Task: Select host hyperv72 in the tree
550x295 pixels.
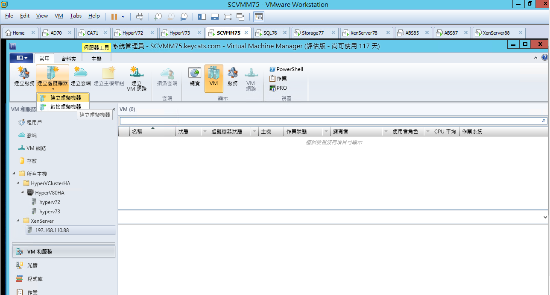Action: click(x=46, y=202)
